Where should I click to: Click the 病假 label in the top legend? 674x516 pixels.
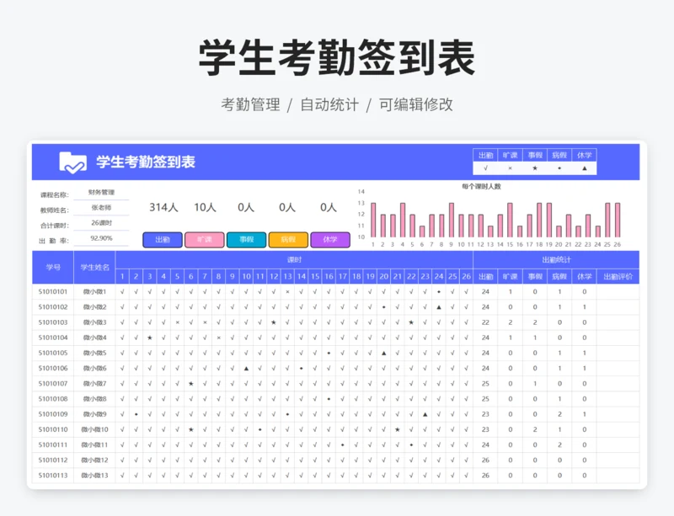pyautogui.click(x=559, y=155)
